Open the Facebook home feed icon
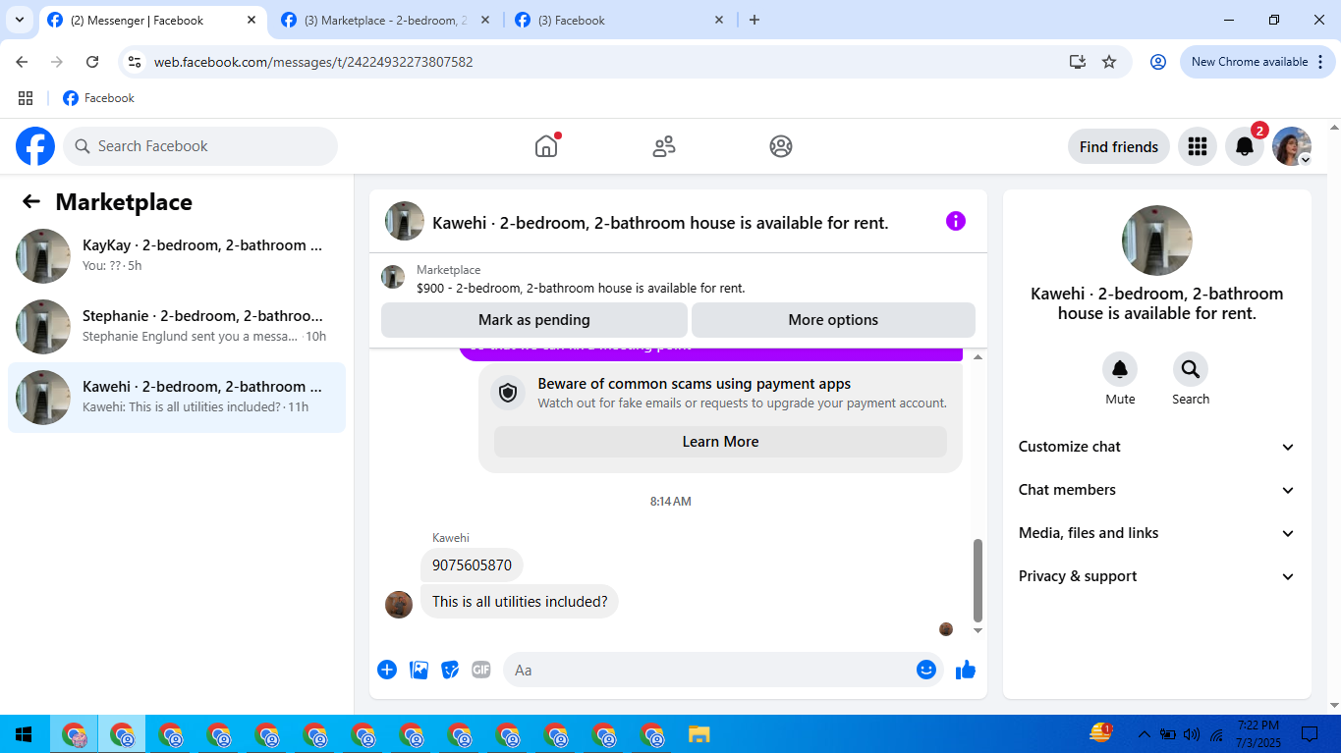The height and width of the screenshot is (753, 1341). 546,146
